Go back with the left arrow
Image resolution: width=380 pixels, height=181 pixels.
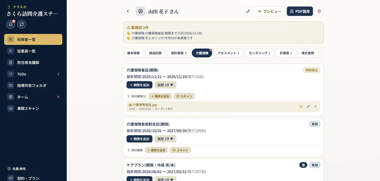[128, 11]
